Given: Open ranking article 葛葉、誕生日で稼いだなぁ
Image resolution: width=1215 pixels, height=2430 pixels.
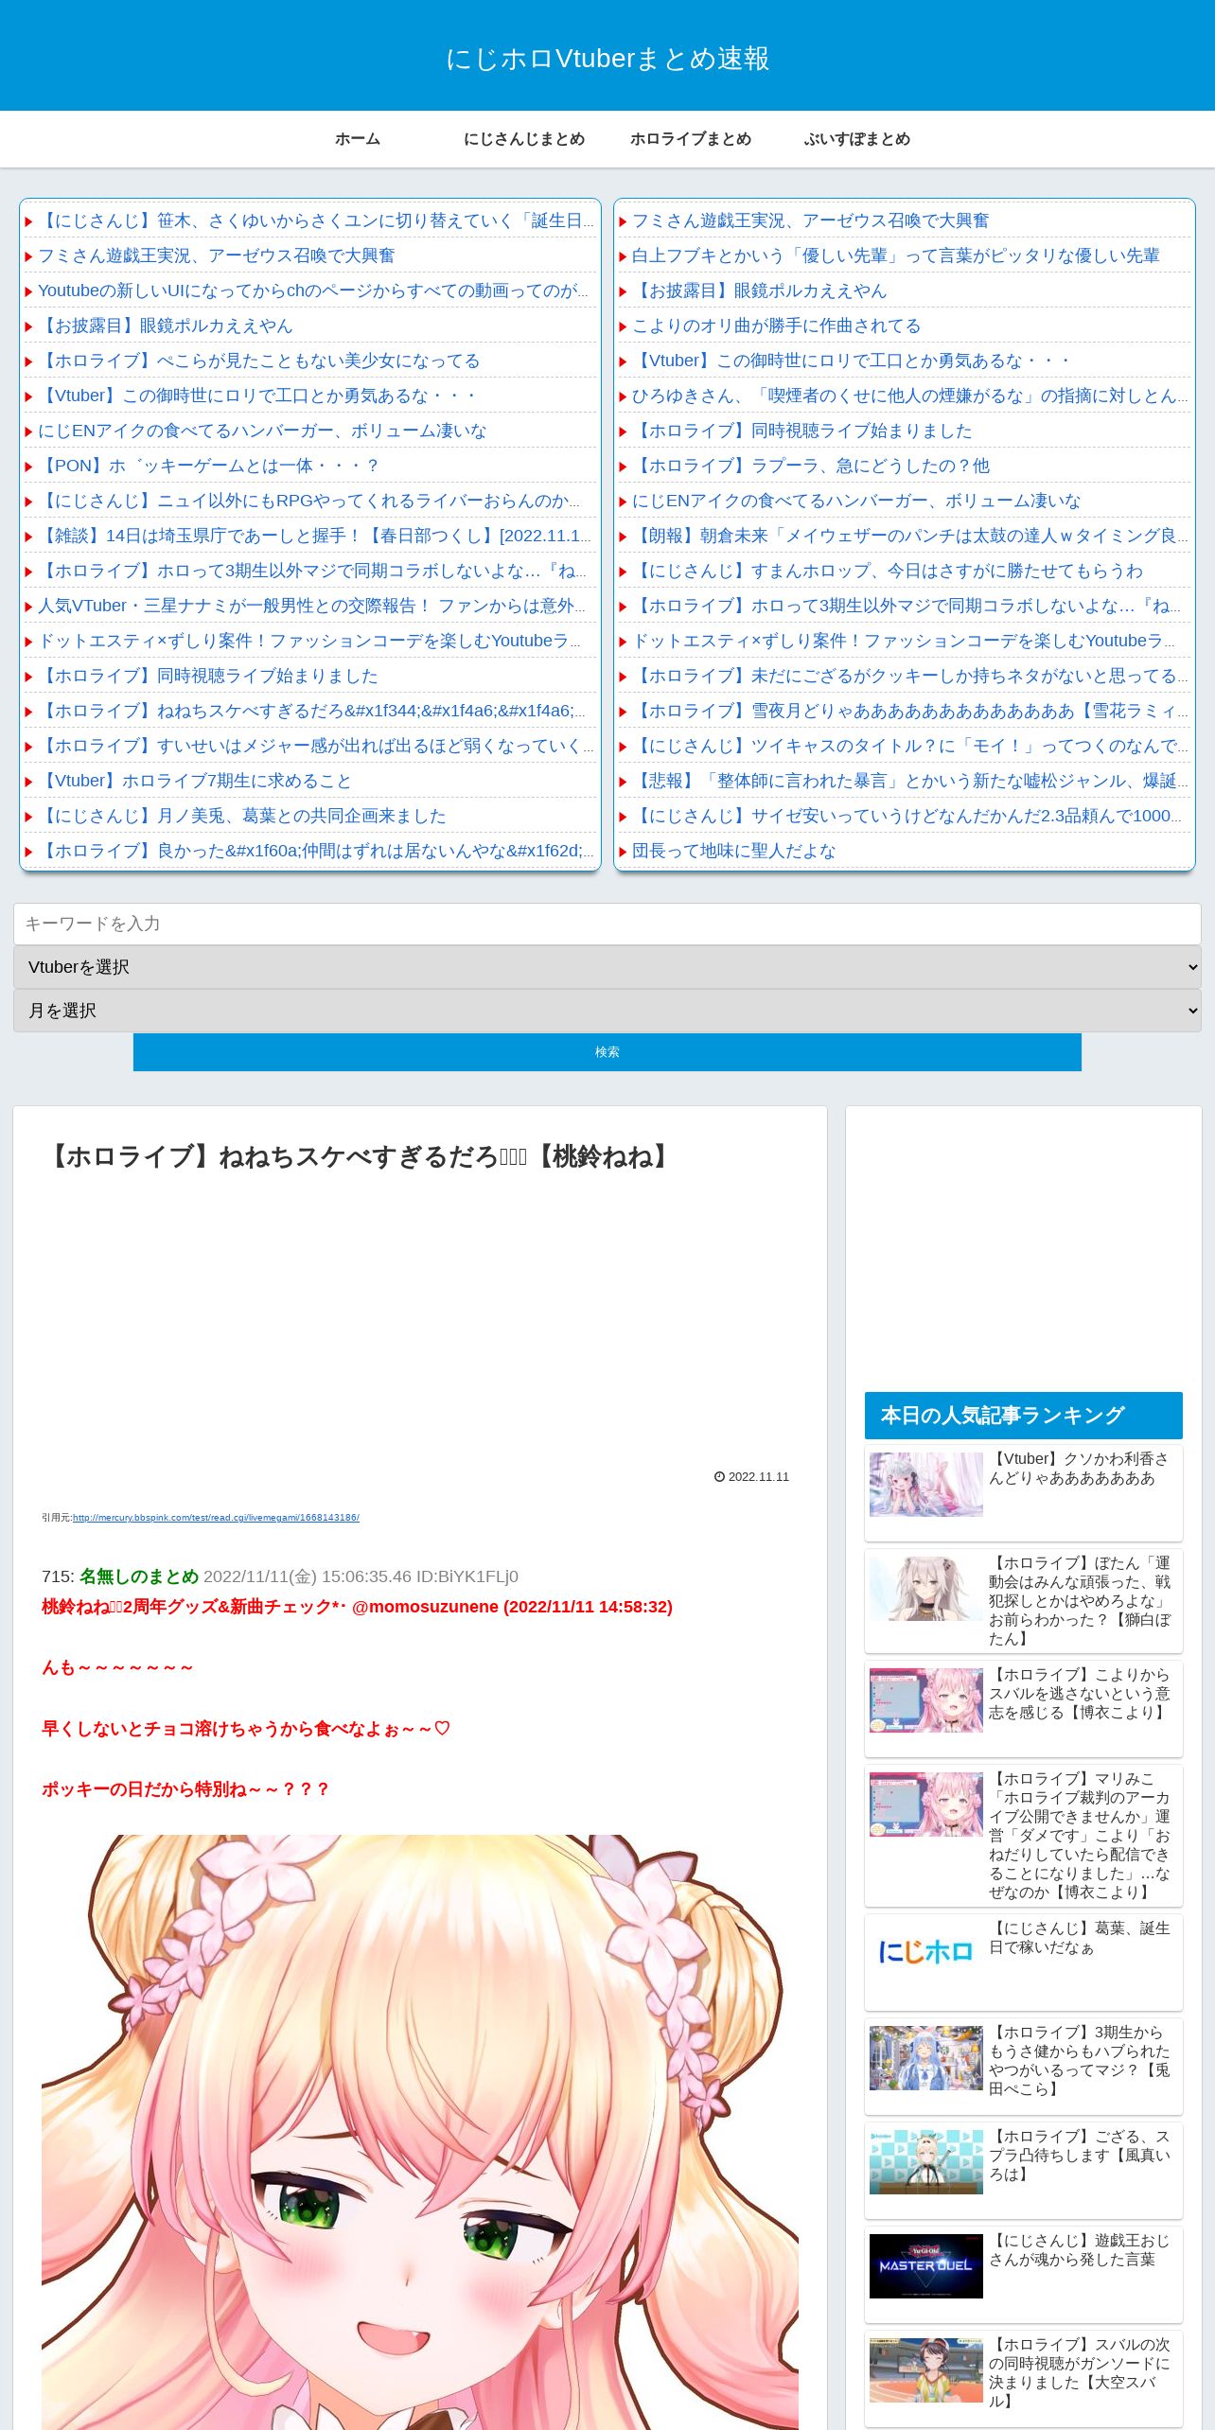Looking at the screenshot, I should (x=1080, y=1938).
